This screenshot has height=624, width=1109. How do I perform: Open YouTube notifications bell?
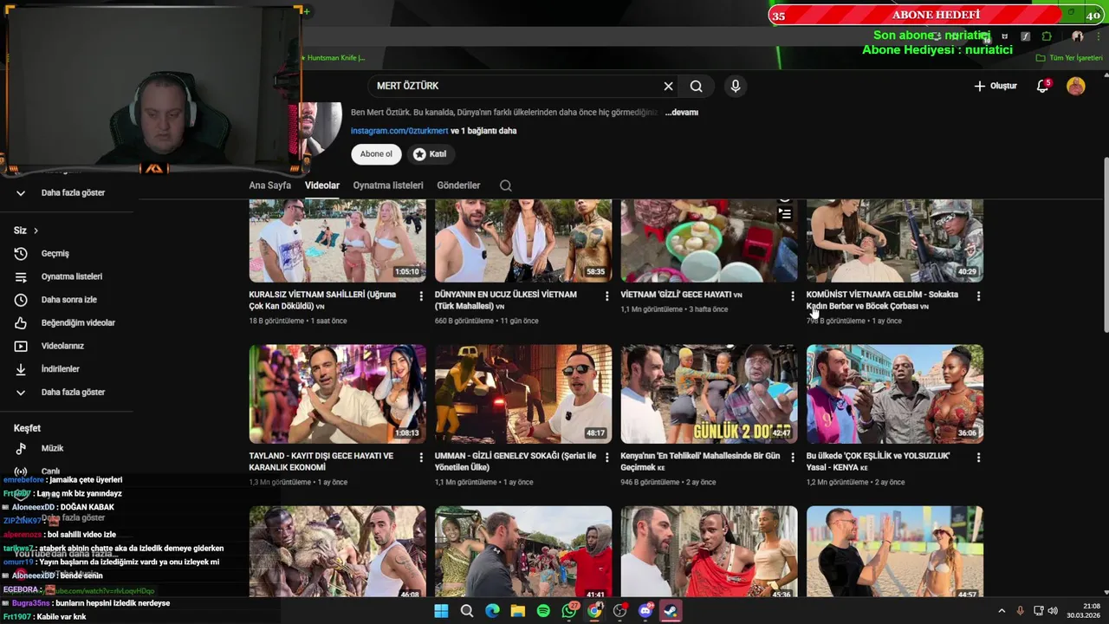[1042, 86]
